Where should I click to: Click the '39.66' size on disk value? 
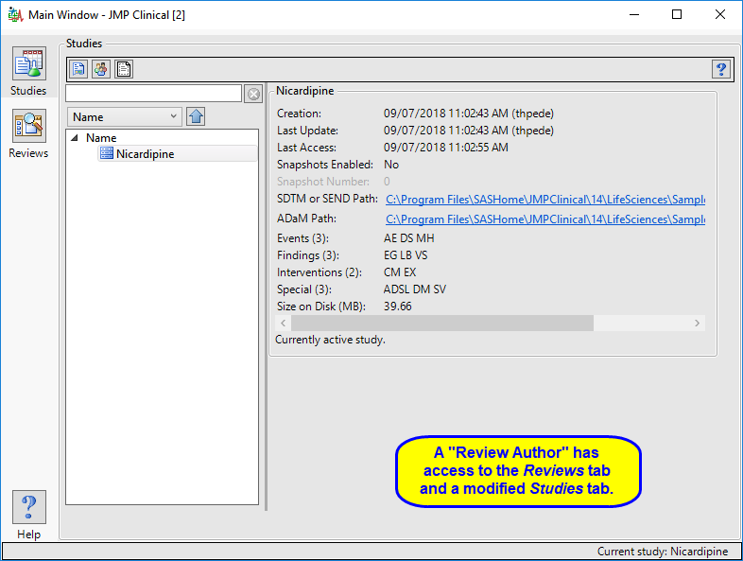click(x=398, y=307)
